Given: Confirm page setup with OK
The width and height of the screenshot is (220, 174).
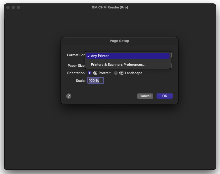Looking at the screenshot, I should pyautogui.click(x=164, y=96).
